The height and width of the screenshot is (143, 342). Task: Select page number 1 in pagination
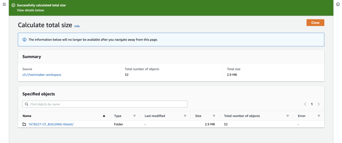tap(312, 104)
